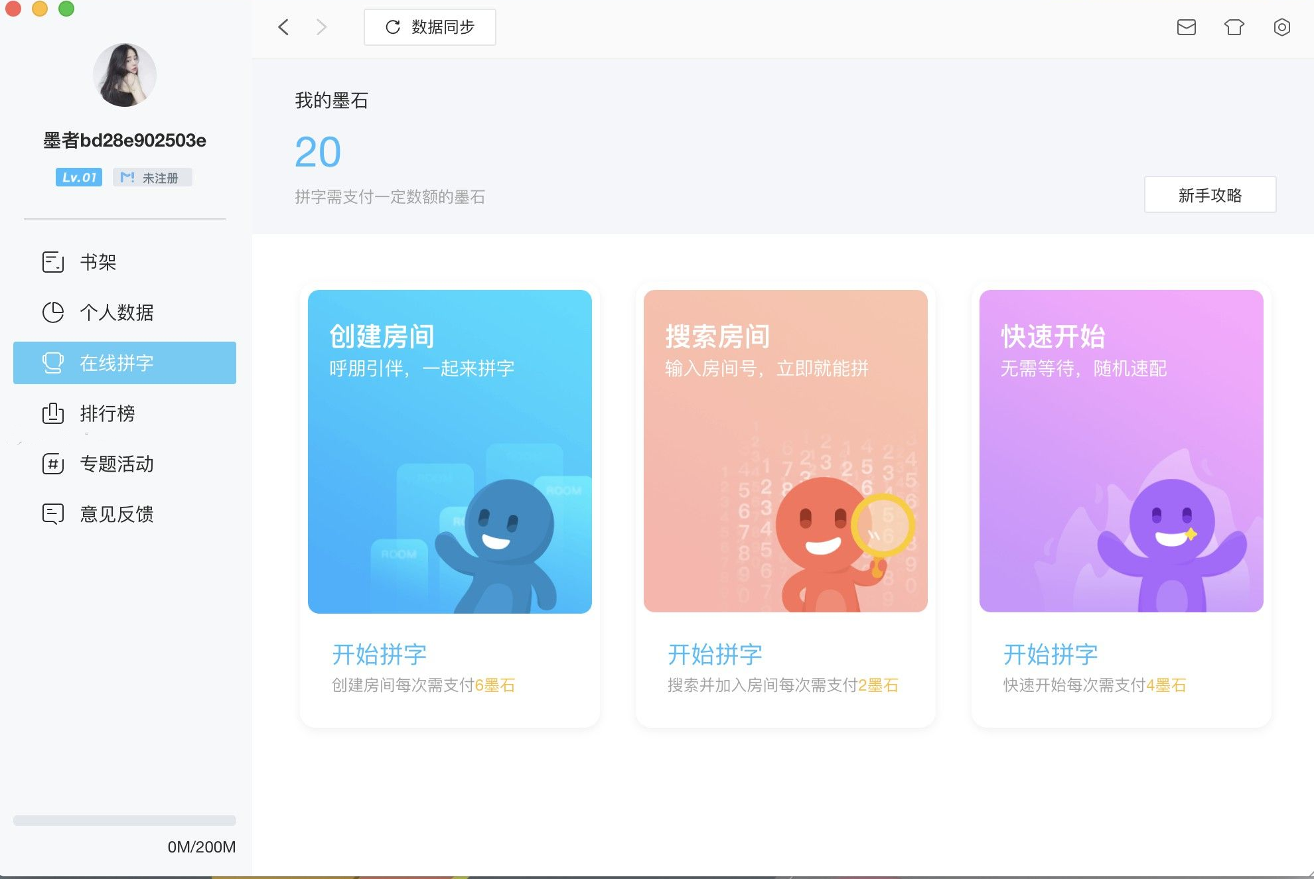Click the user avatar photo
The width and height of the screenshot is (1314, 879).
point(125,75)
